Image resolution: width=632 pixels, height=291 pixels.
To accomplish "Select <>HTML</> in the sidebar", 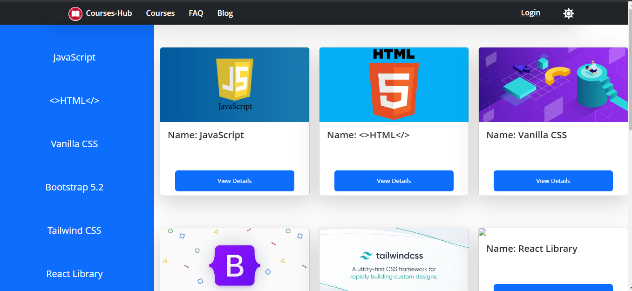I will click(x=75, y=101).
